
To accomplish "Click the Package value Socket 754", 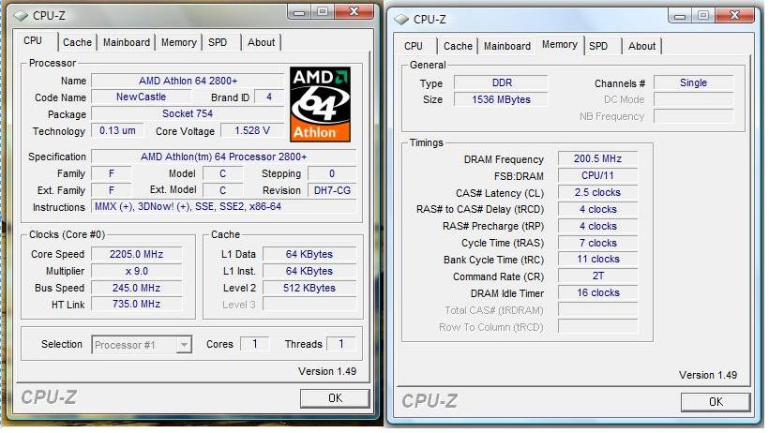I will 188,113.
